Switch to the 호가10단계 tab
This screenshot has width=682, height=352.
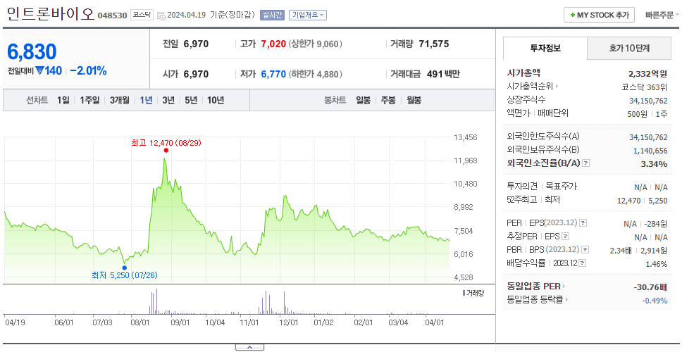[629, 49]
